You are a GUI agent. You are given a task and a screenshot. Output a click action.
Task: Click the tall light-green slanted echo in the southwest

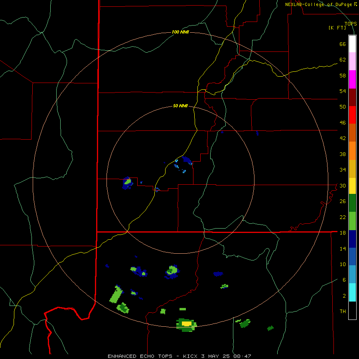[116, 294]
